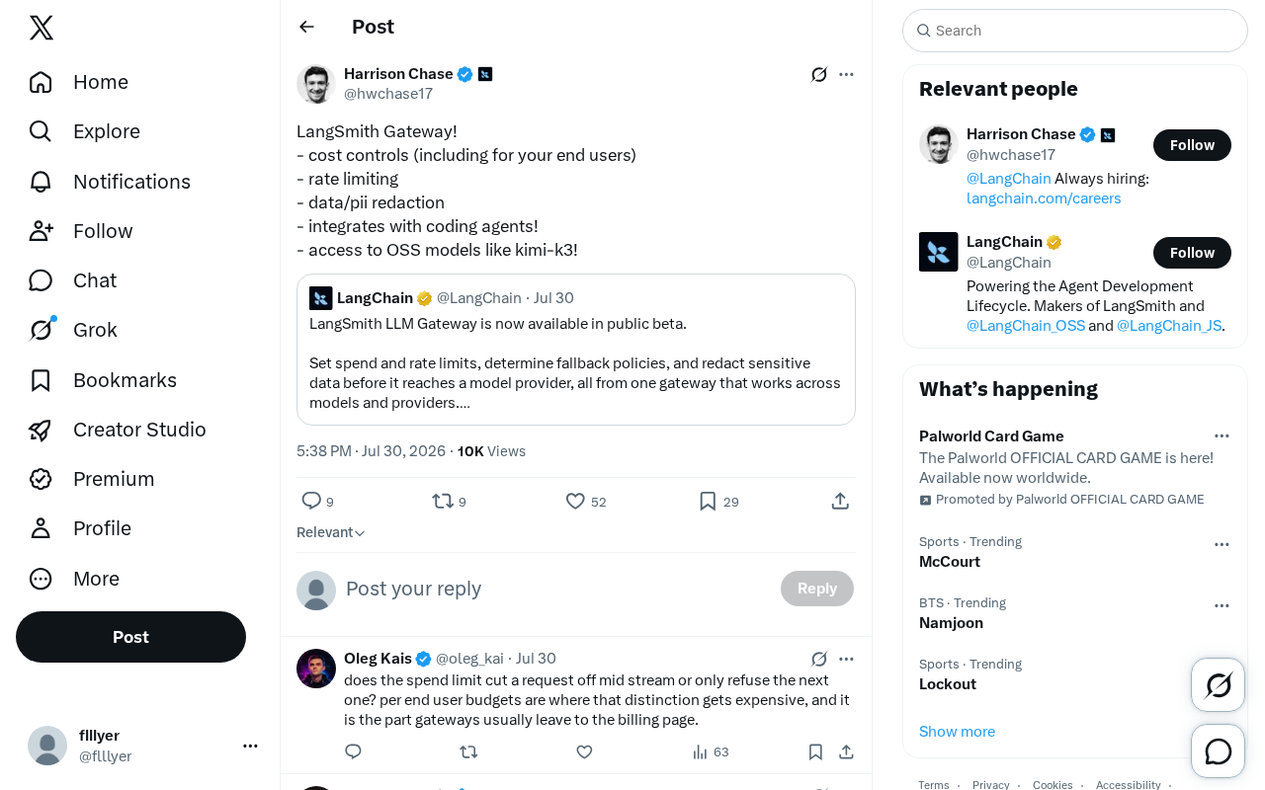
Task: Open the quoted LangChain post card
Action: point(576,350)
